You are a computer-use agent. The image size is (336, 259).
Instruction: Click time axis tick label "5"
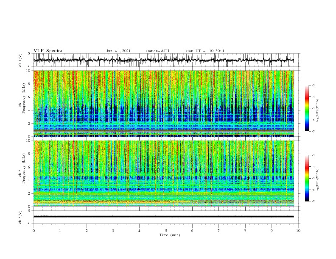coord(166,231)
